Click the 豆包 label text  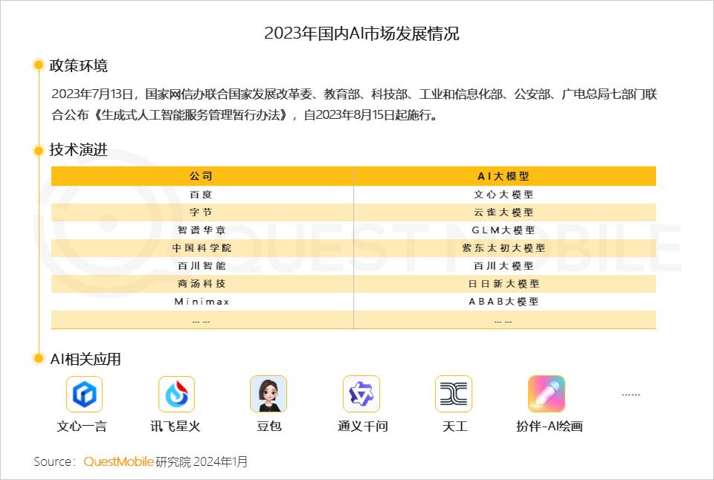point(269,427)
